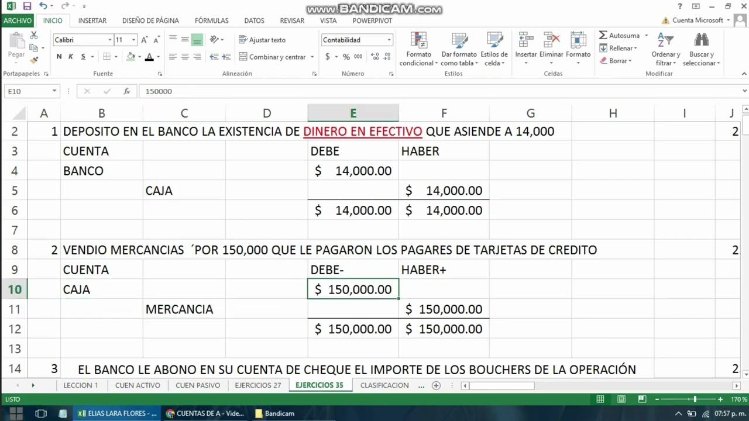Switch to the VISTA ribbon tab
Viewport: 749px width, 421px height.
click(x=328, y=20)
